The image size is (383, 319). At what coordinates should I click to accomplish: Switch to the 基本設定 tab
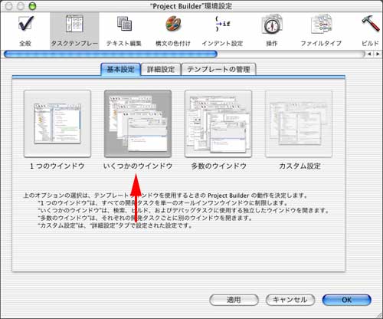(x=120, y=69)
